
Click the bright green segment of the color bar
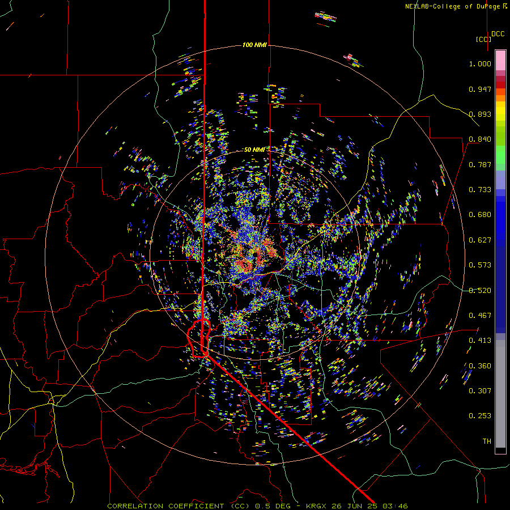tap(500, 155)
